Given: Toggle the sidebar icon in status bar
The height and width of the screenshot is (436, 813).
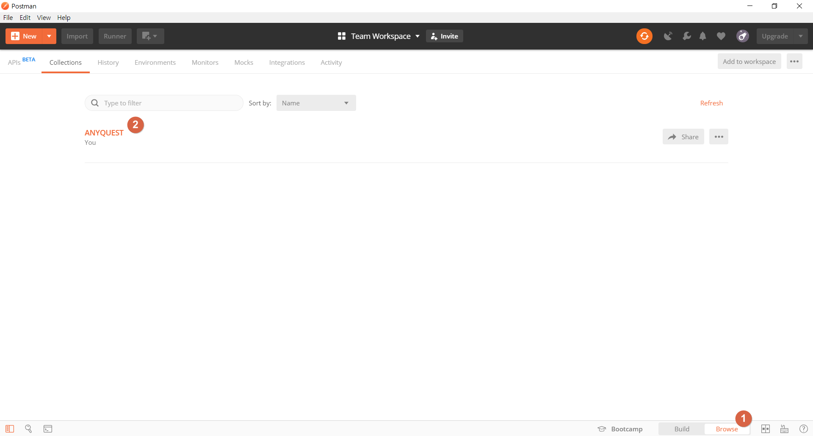Looking at the screenshot, I should pyautogui.click(x=10, y=429).
